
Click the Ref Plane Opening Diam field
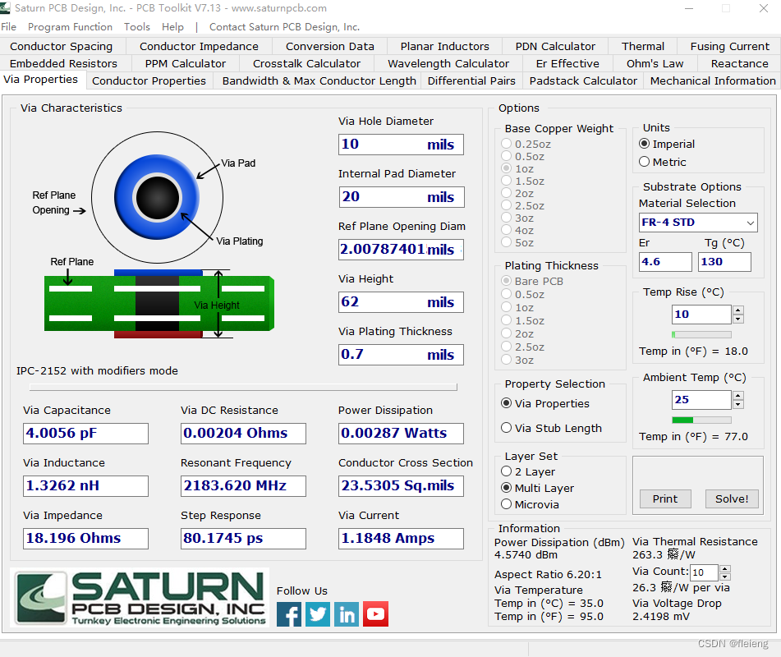tap(401, 250)
